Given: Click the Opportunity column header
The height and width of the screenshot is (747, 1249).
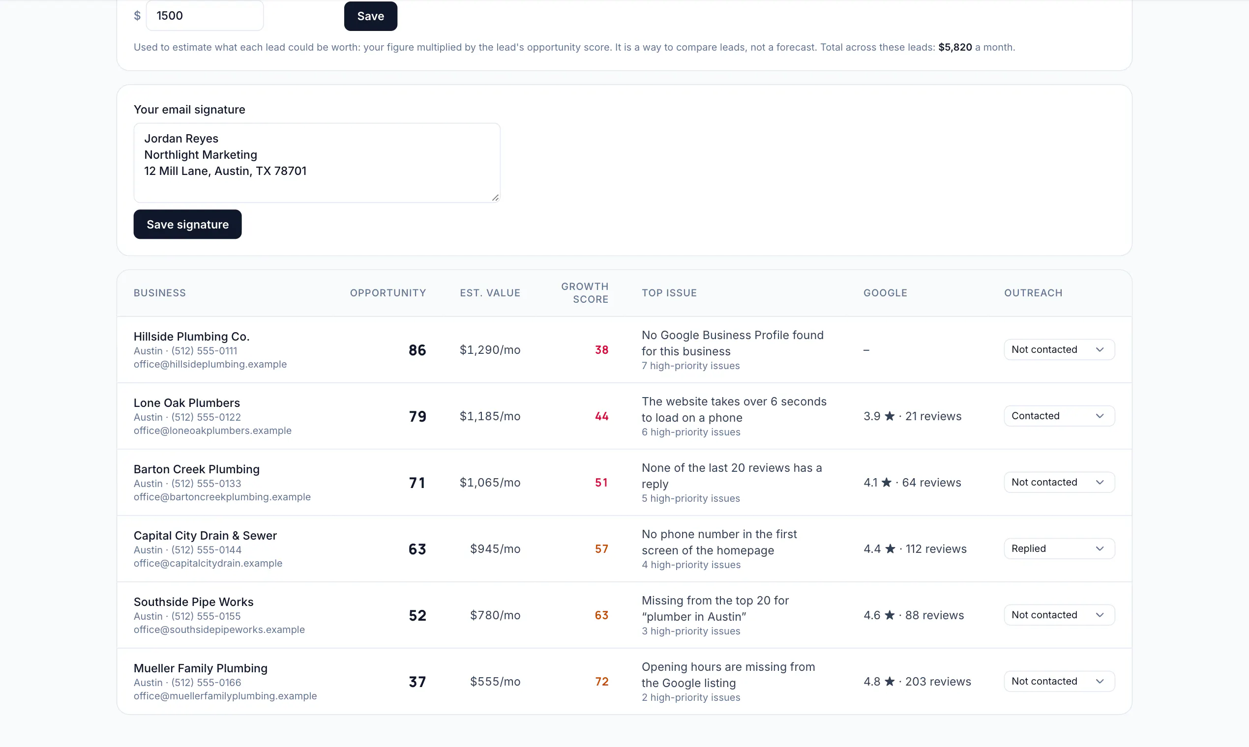Looking at the screenshot, I should coord(388,293).
